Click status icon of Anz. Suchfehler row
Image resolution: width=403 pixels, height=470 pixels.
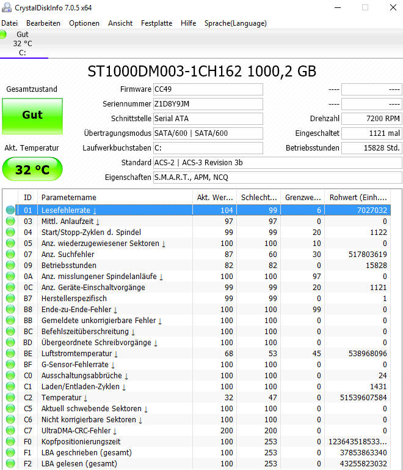(x=10, y=254)
